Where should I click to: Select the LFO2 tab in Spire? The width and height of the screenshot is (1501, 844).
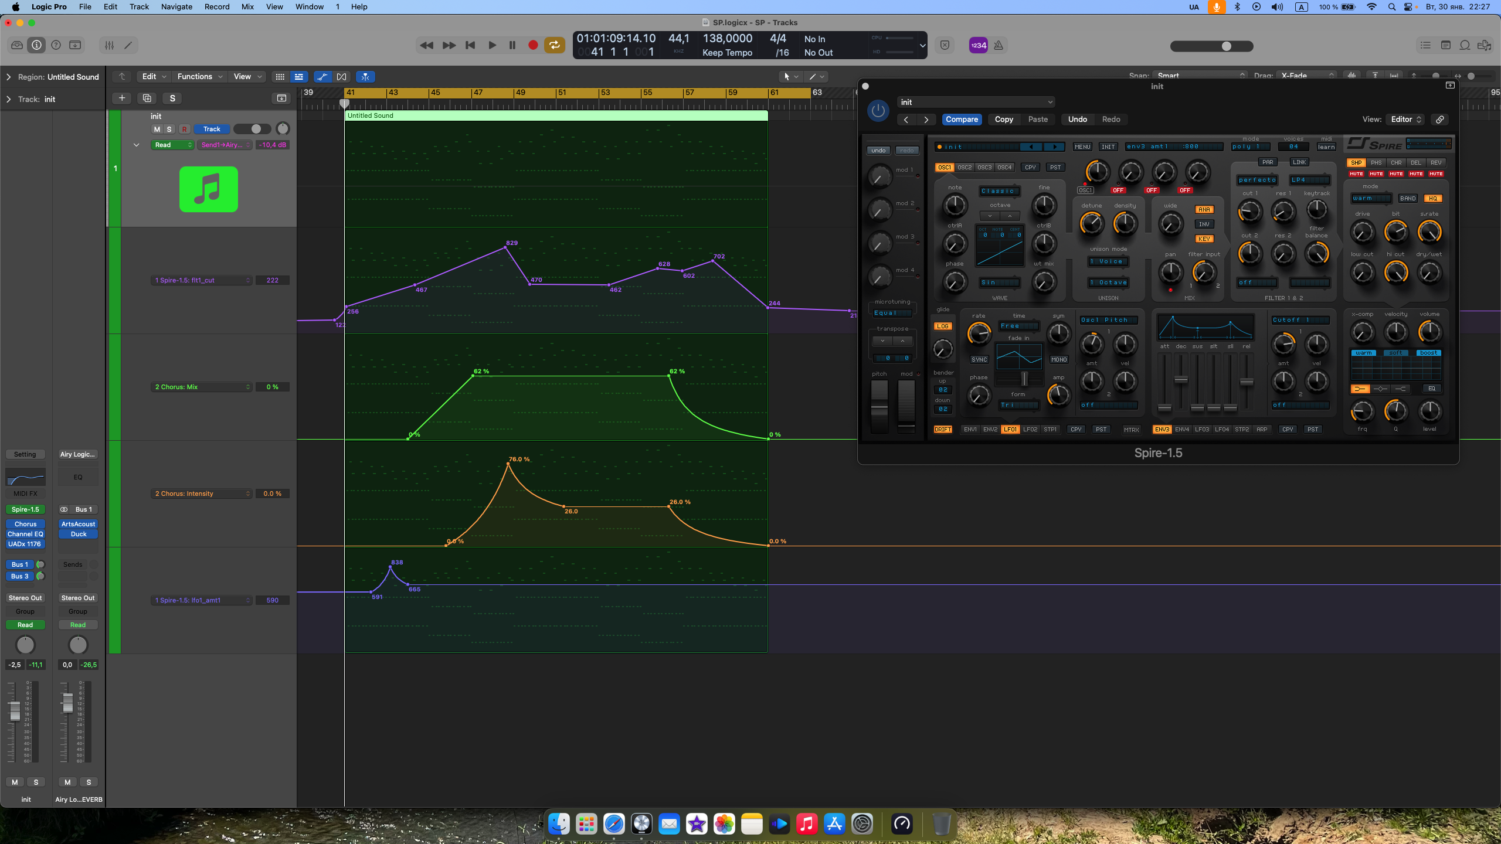(x=1030, y=430)
